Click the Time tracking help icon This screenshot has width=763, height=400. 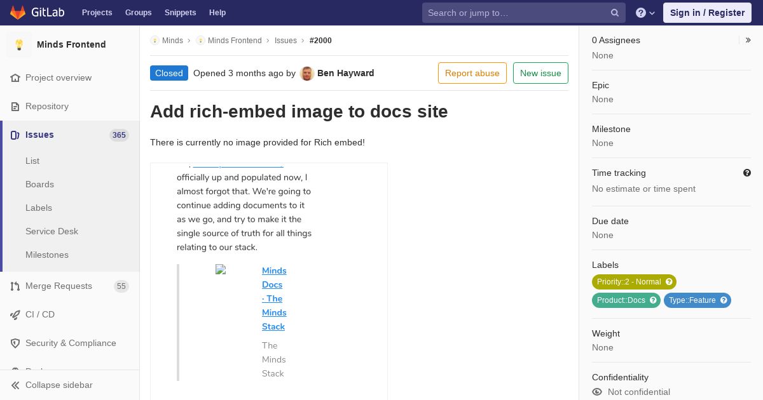coord(747,173)
